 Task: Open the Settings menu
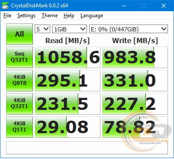[x=26, y=16]
